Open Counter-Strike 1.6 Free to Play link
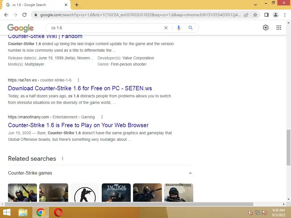 pyautogui.click(x=78, y=125)
